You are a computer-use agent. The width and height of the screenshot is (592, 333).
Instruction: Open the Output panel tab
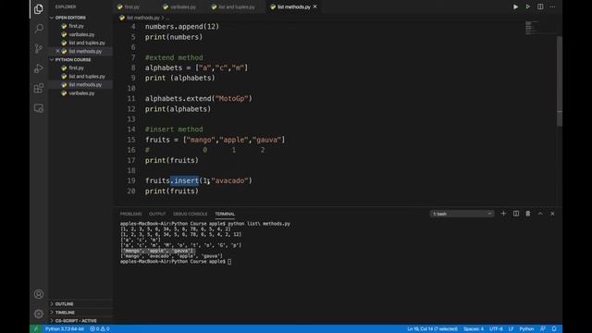(157, 214)
